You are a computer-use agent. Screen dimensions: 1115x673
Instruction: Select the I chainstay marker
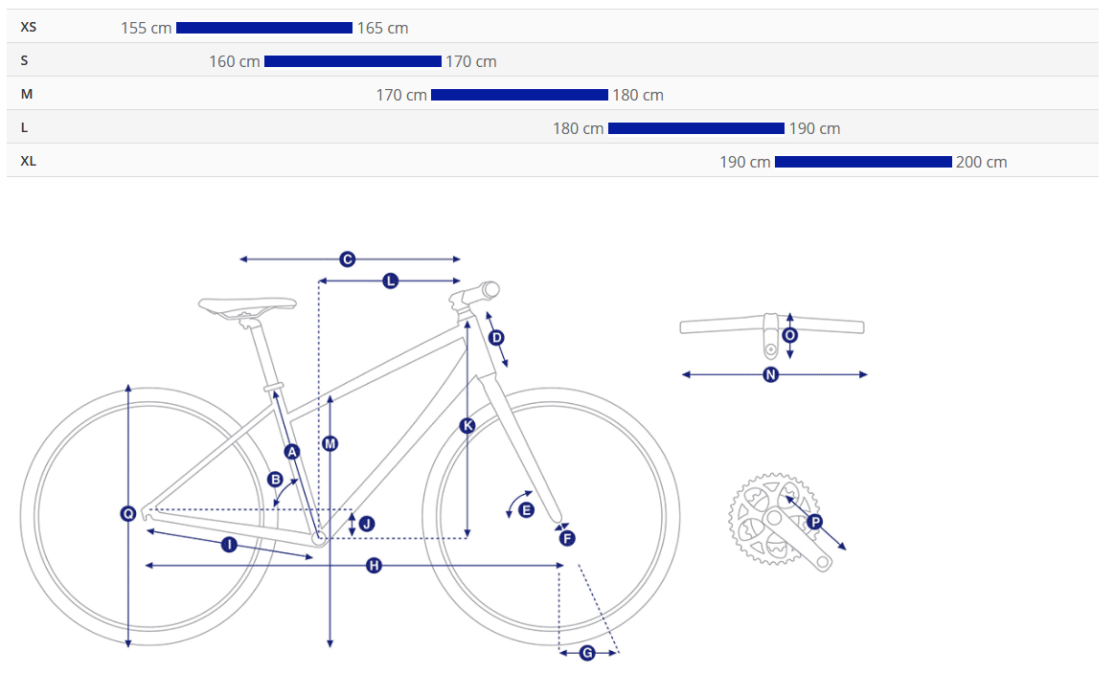point(229,545)
